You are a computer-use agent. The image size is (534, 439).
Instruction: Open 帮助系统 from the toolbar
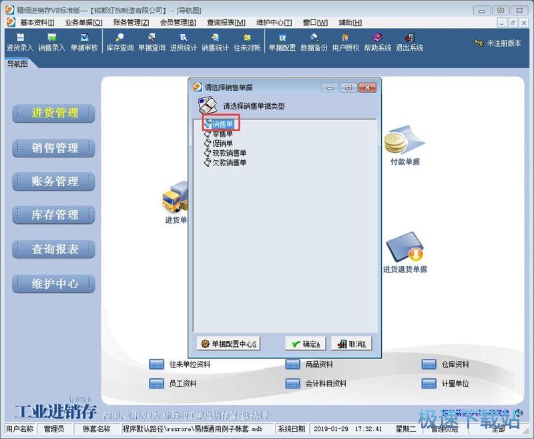(376, 43)
